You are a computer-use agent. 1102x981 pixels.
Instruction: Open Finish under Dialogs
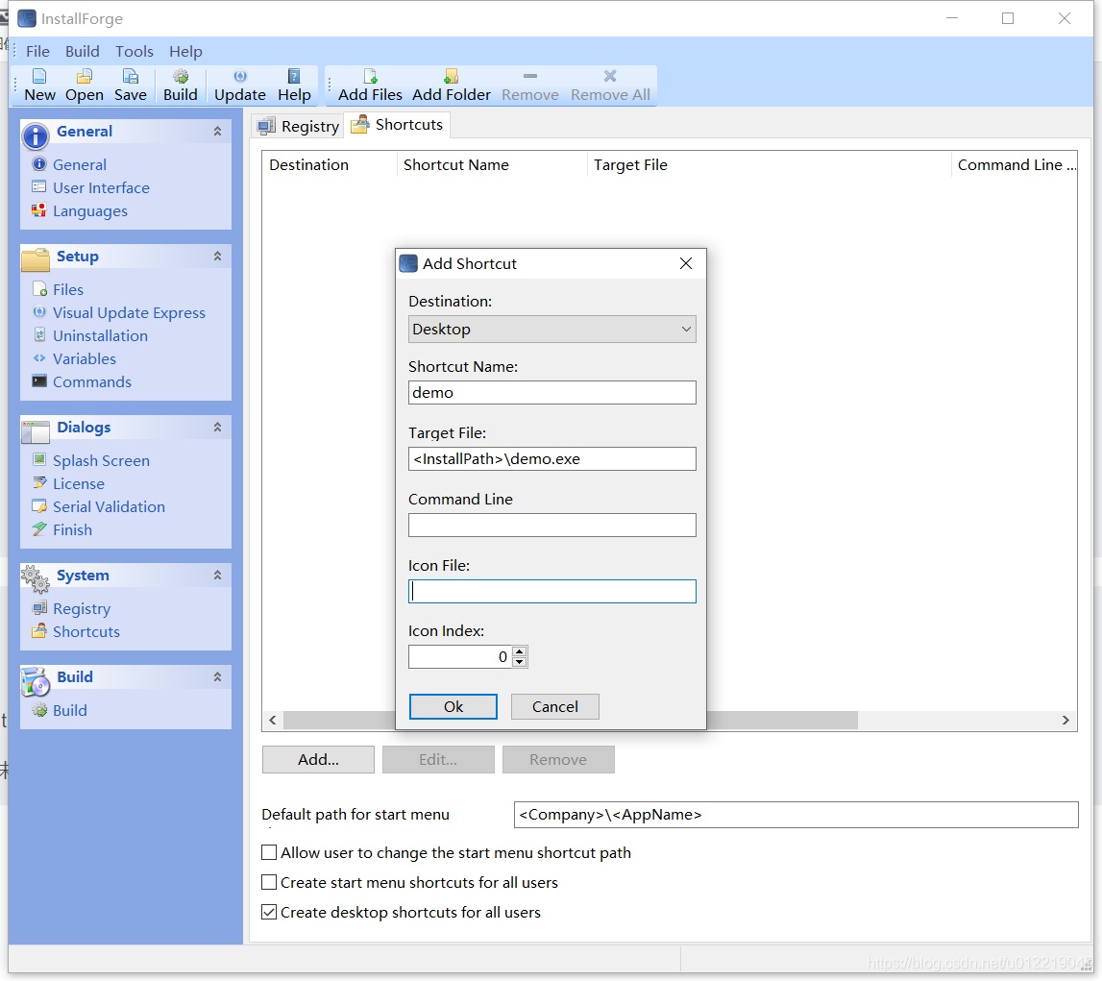click(x=72, y=530)
